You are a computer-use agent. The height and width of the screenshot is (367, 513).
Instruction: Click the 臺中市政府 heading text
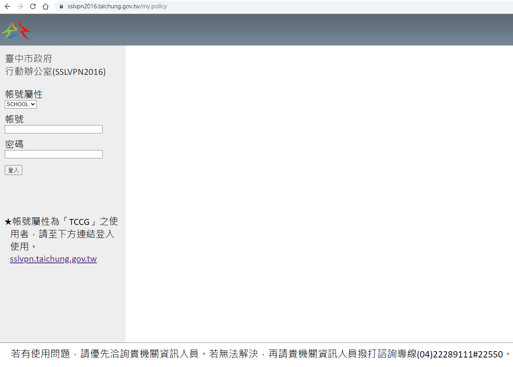[x=29, y=59]
